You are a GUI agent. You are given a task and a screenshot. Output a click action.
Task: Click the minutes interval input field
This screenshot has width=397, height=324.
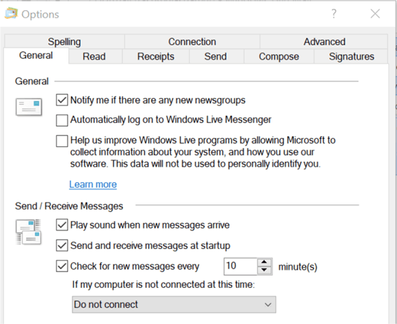pos(240,266)
